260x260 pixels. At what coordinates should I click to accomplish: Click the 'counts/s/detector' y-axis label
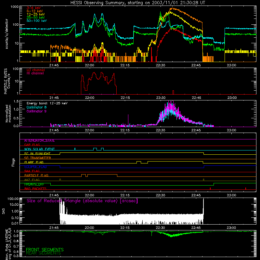6,34
